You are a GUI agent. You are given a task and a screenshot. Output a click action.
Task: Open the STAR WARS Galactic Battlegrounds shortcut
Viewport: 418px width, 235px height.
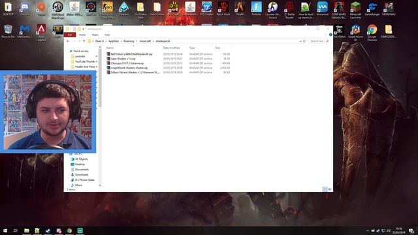(x=339, y=10)
